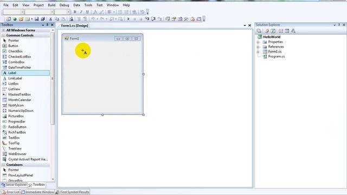Click the Save floppy disk icon
Screen dimensions: 347x195
click(37, 19)
